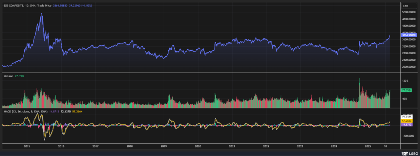Click the tallest volume bar in late 2024
This screenshot has width=420, height=156.
click(359, 93)
